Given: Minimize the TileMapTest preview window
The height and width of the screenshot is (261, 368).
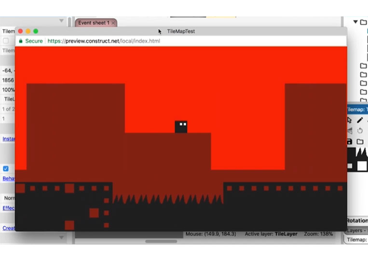Looking at the screenshot, I should click(28, 31).
